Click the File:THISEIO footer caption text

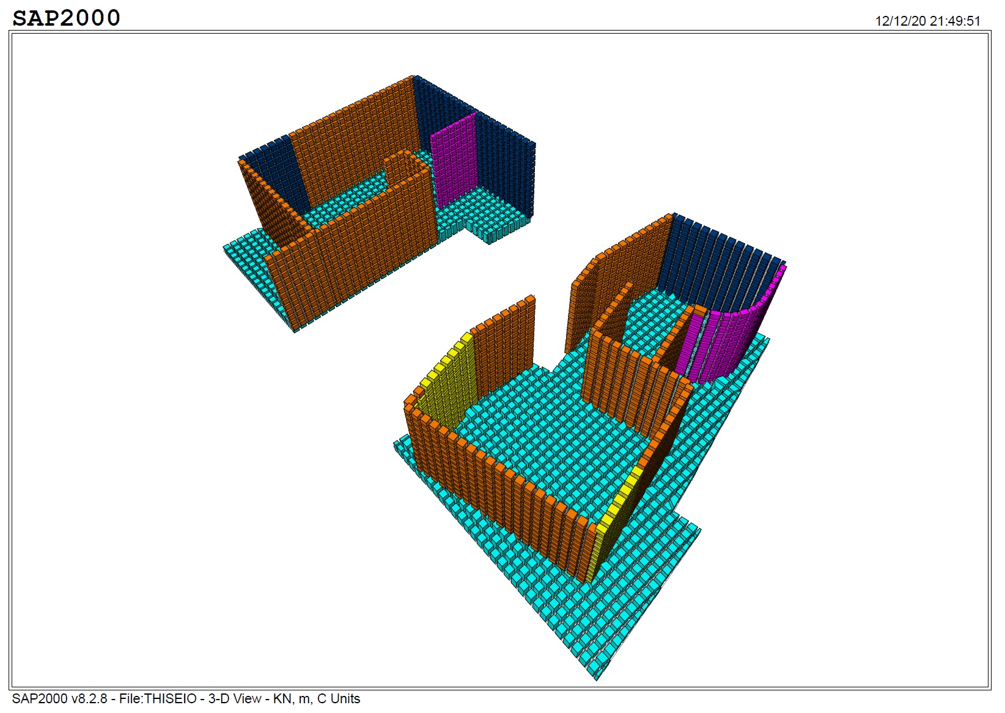click(186, 698)
